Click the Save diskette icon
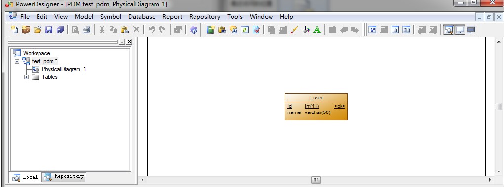 click(48, 30)
